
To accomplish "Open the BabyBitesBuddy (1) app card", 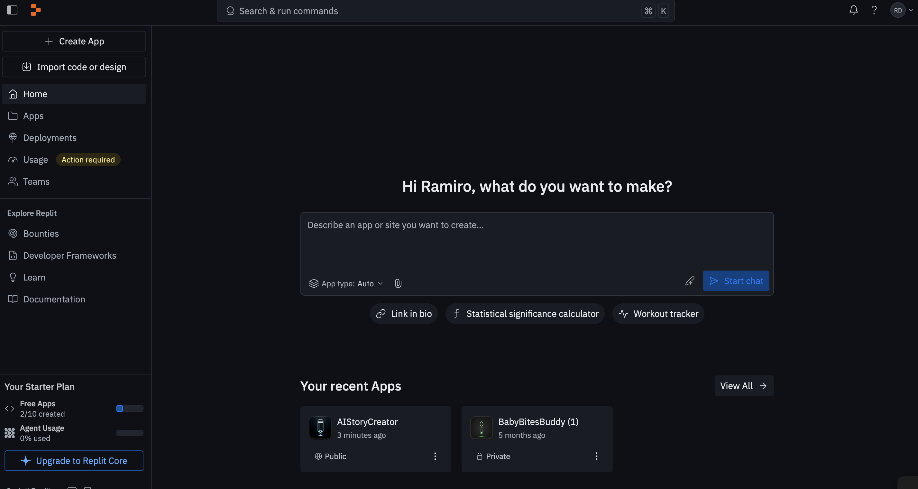I will [537, 439].
